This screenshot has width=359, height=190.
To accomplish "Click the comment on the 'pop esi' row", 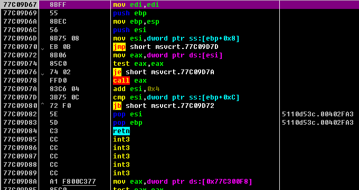I will pos(318,114).
